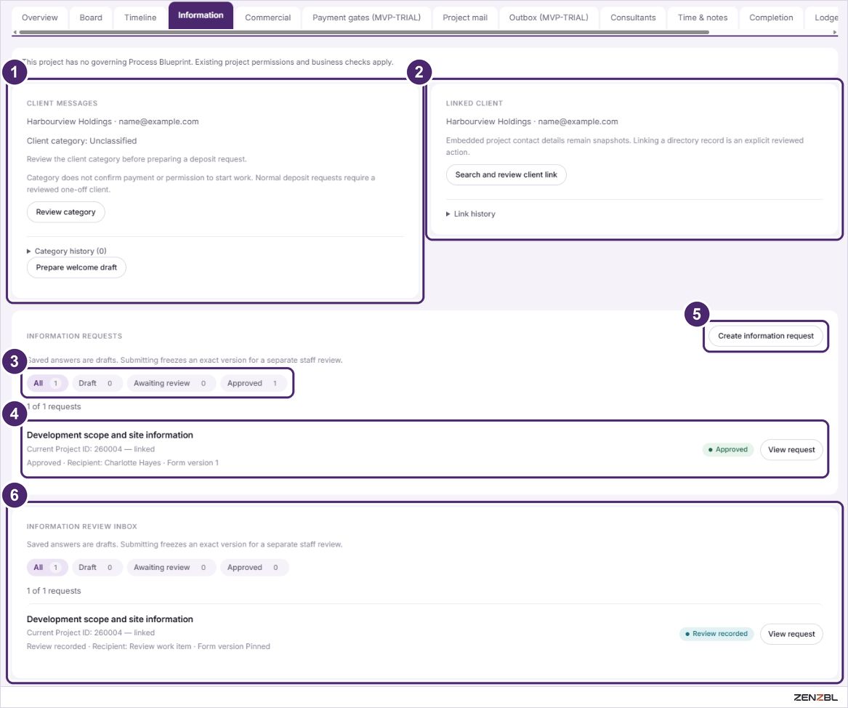Filter Information Requests by Draft
The height and width of the screenshot is (708, 848).
click(x=96, y=384)
